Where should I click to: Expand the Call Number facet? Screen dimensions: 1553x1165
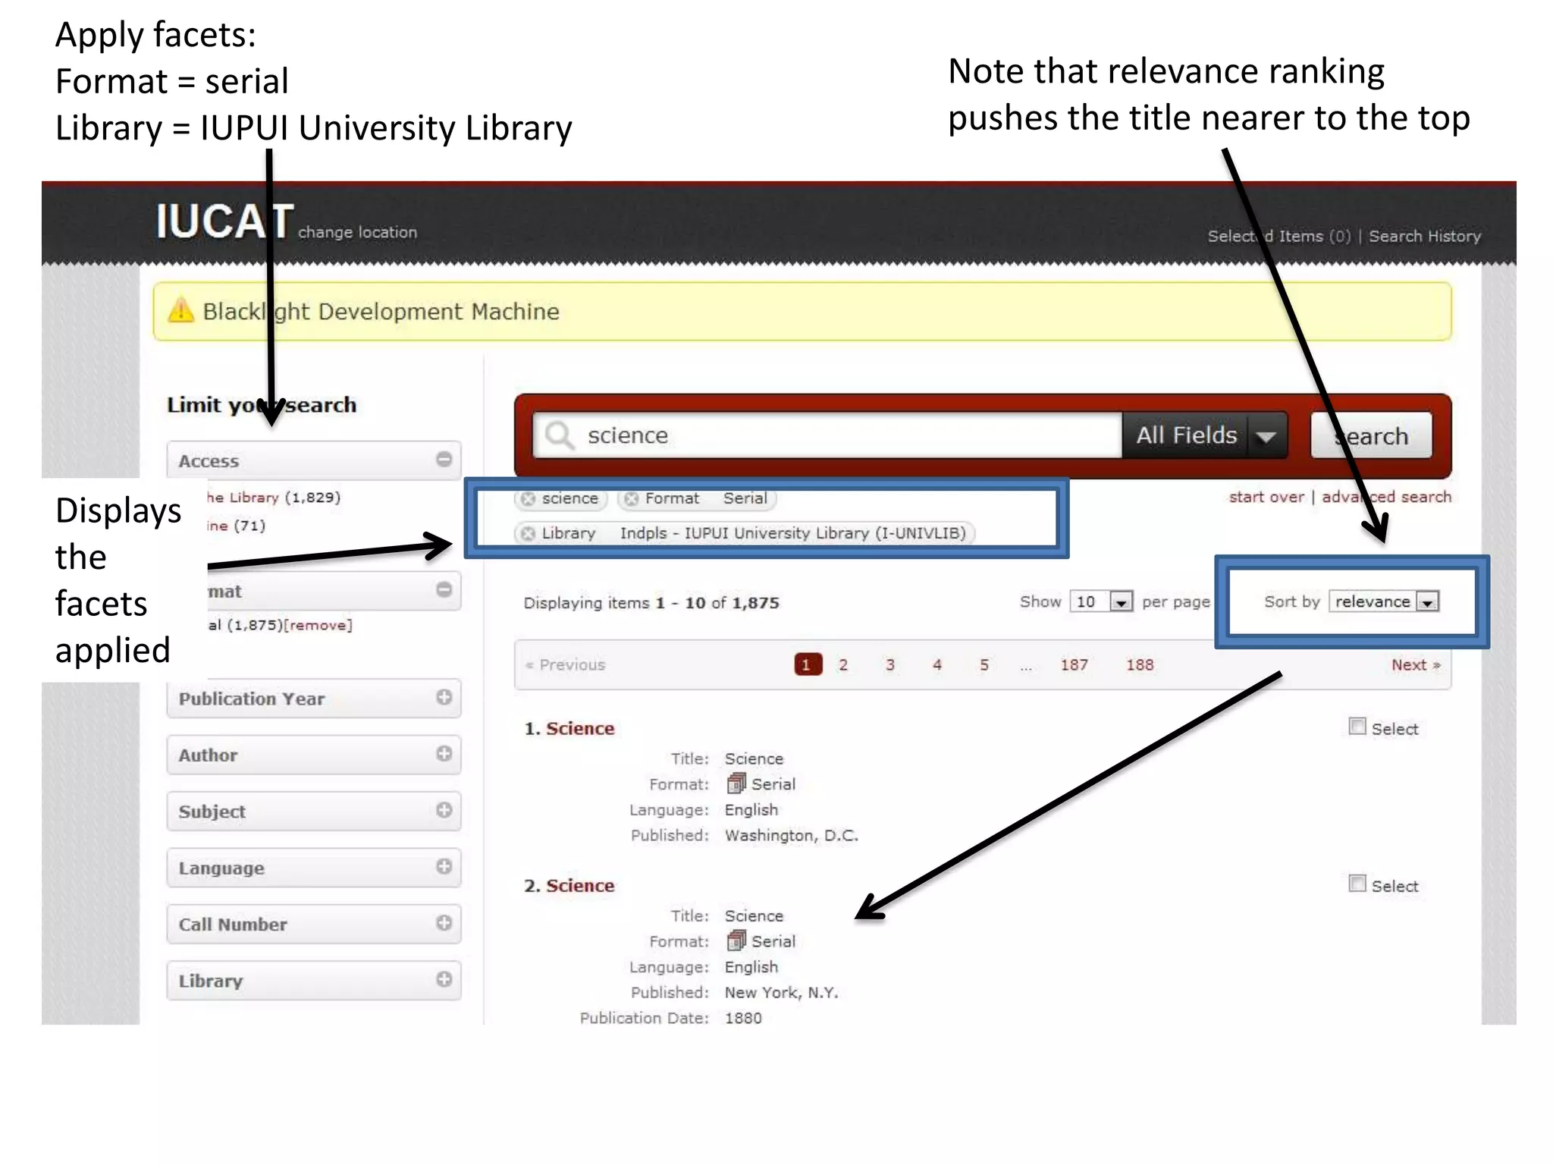pos(444,922)
